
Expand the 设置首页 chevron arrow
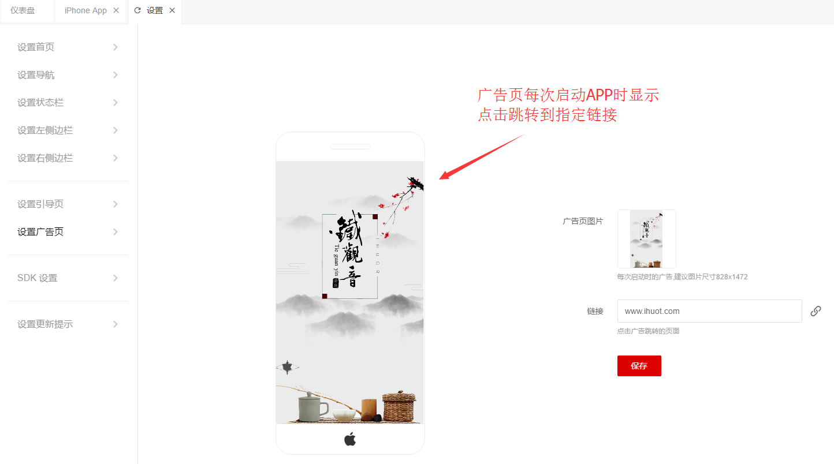116,47
